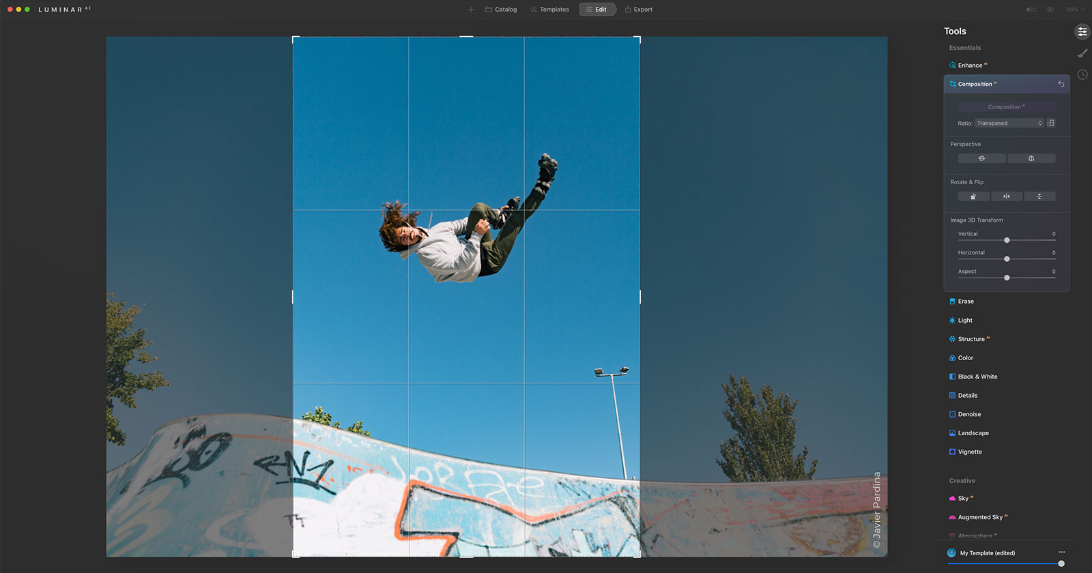Click the Composition AI button
This screenshot has height=573, width=1092.
(1007, 107)
